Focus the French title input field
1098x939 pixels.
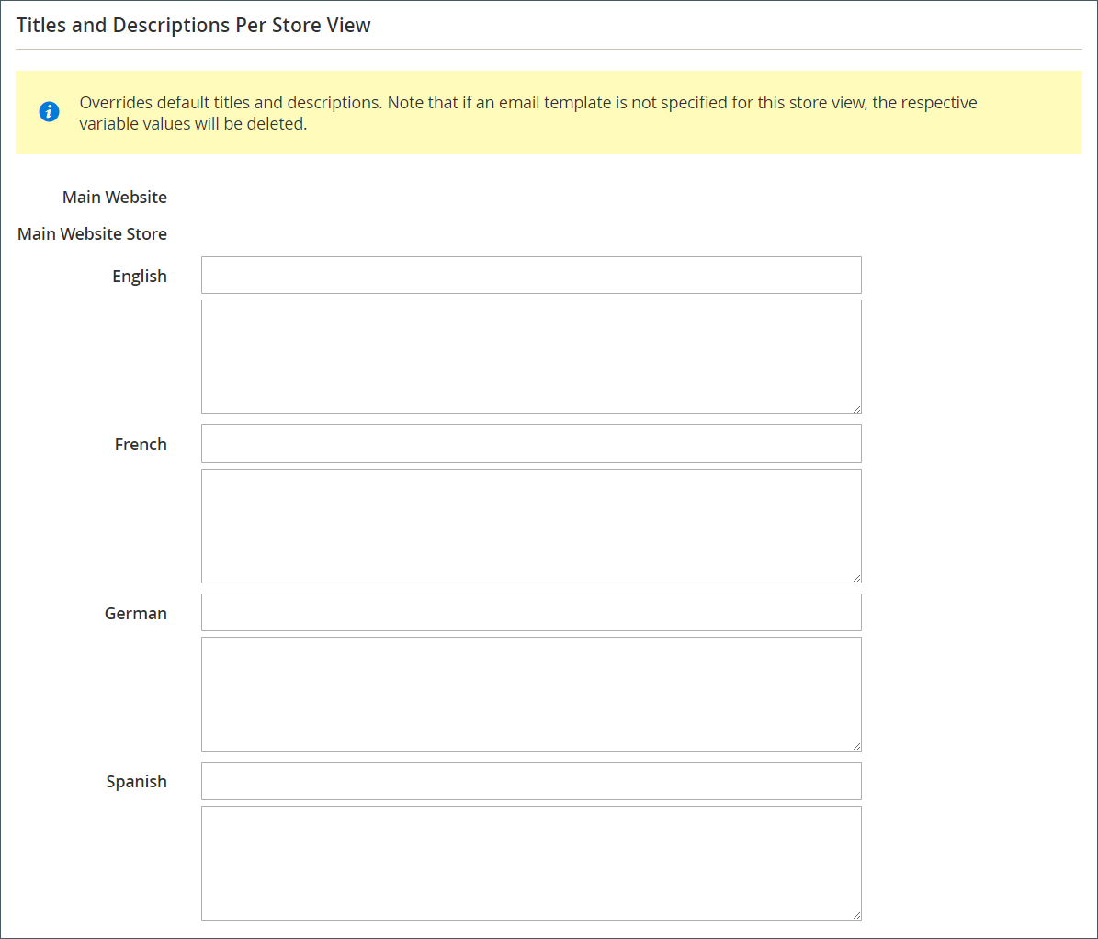(531, 444)
